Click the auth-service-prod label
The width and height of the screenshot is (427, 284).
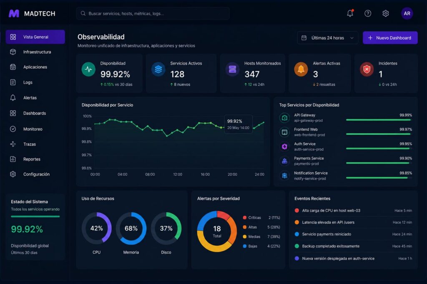(x=309, y=149)
